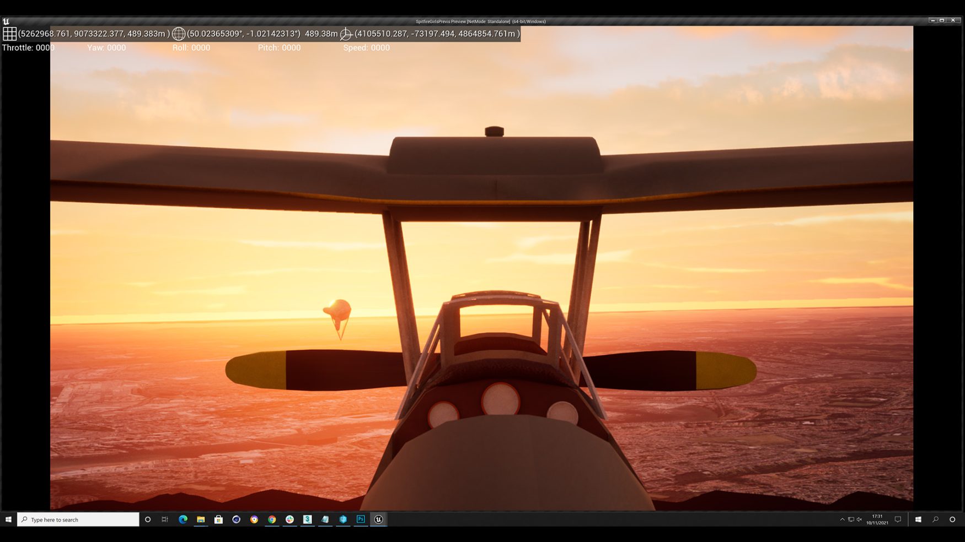Open the Windows Start menu at far left
Screen dimensions: 965x542
coord(8,519)
